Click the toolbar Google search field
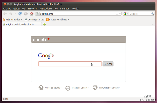Viewport: 157px width, 103px height. click(140, 14)
